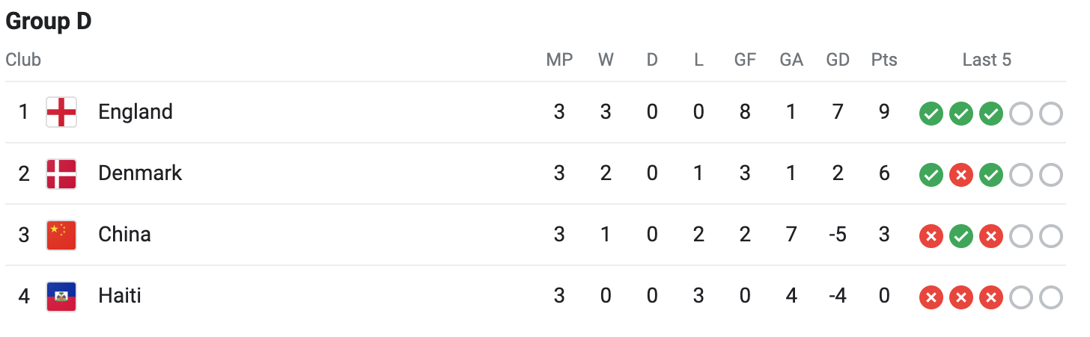Click Denmark's fourth empty match circle
1090x337 pixels.
(1021, 176)
